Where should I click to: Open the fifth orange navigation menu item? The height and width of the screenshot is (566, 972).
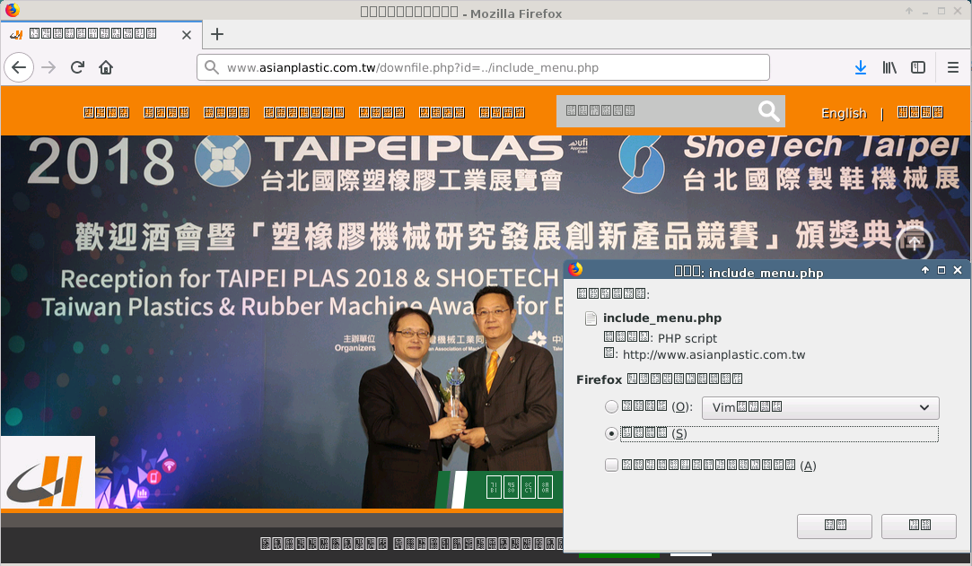(381, 112)
